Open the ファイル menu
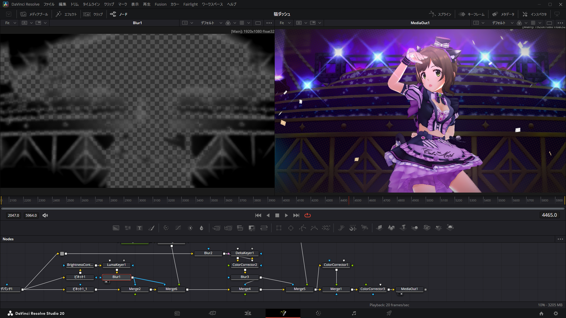The width and height of the screenshot is (566, 318). pos(49,4)
